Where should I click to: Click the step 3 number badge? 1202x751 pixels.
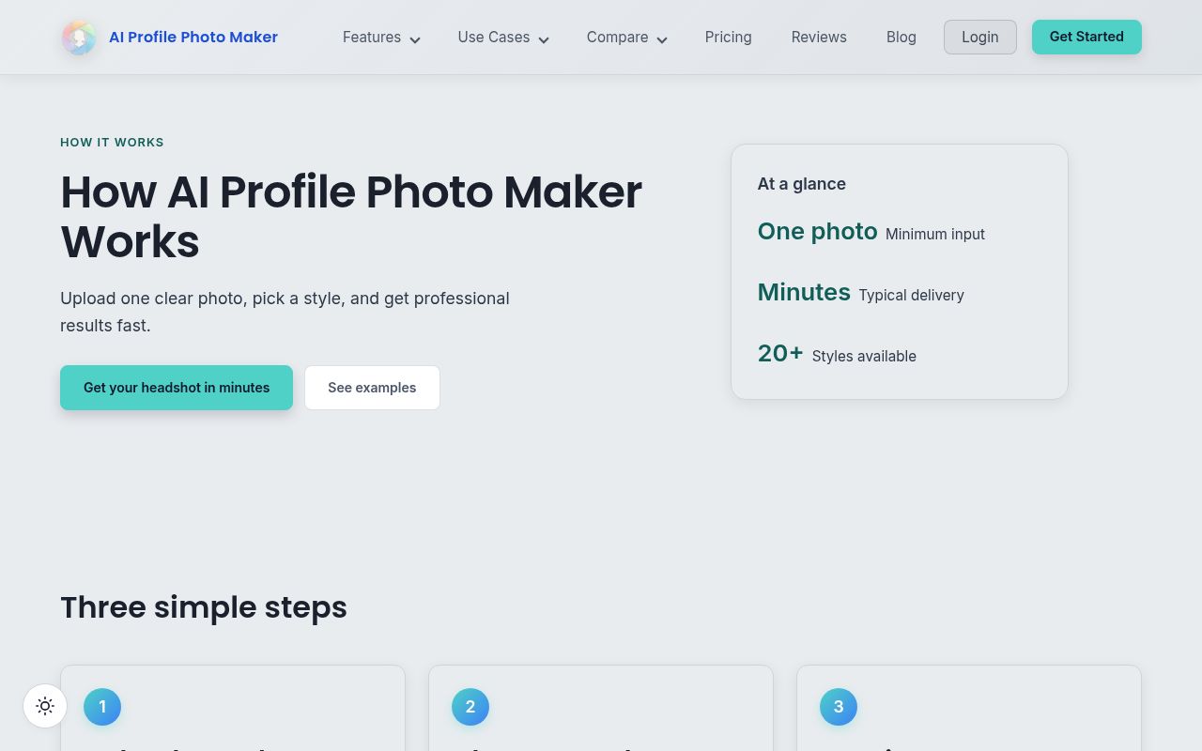[x=839, y=707]
